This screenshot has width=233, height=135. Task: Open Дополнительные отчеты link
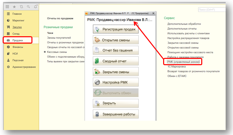182,29
